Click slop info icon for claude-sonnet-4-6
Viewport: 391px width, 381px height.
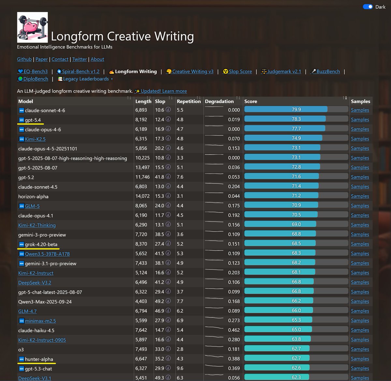pyautogui.click(x=168, y=110)
